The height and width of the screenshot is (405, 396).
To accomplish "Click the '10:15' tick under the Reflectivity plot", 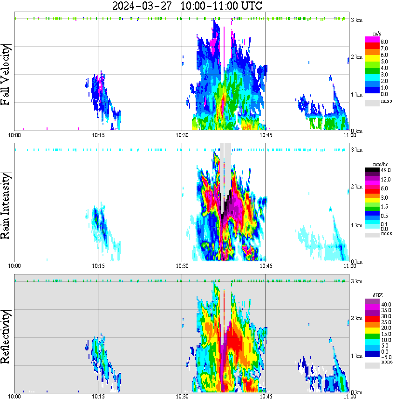I will (x=98, y=397).
